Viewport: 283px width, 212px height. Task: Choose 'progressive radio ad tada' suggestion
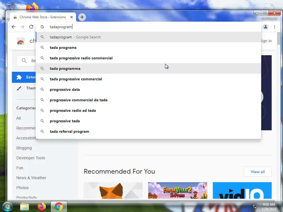(x=148, y=110)
